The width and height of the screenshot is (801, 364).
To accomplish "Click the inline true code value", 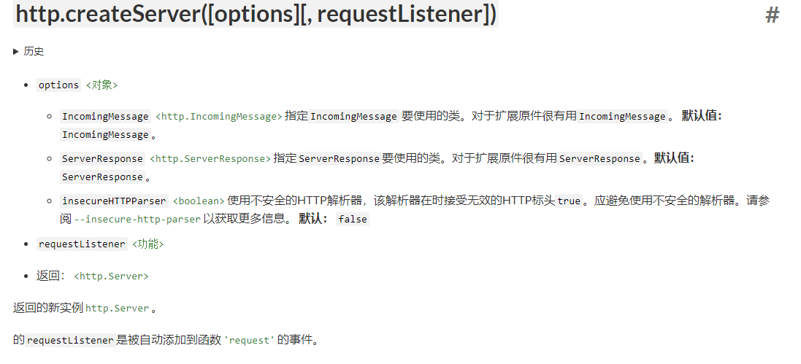I will click(x=569, y=201).
